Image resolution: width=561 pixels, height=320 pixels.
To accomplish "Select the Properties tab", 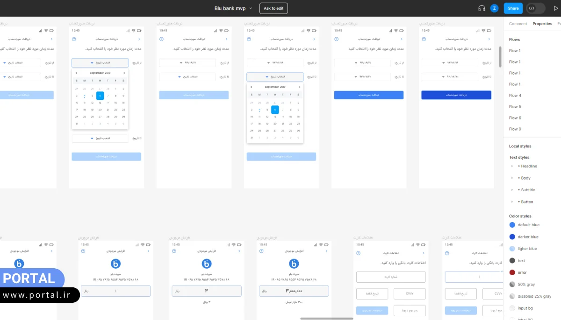I will (542, 24).
